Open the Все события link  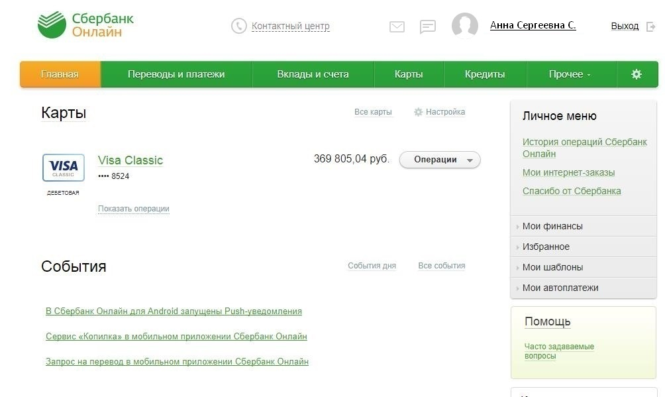click(x=441, y=266)
